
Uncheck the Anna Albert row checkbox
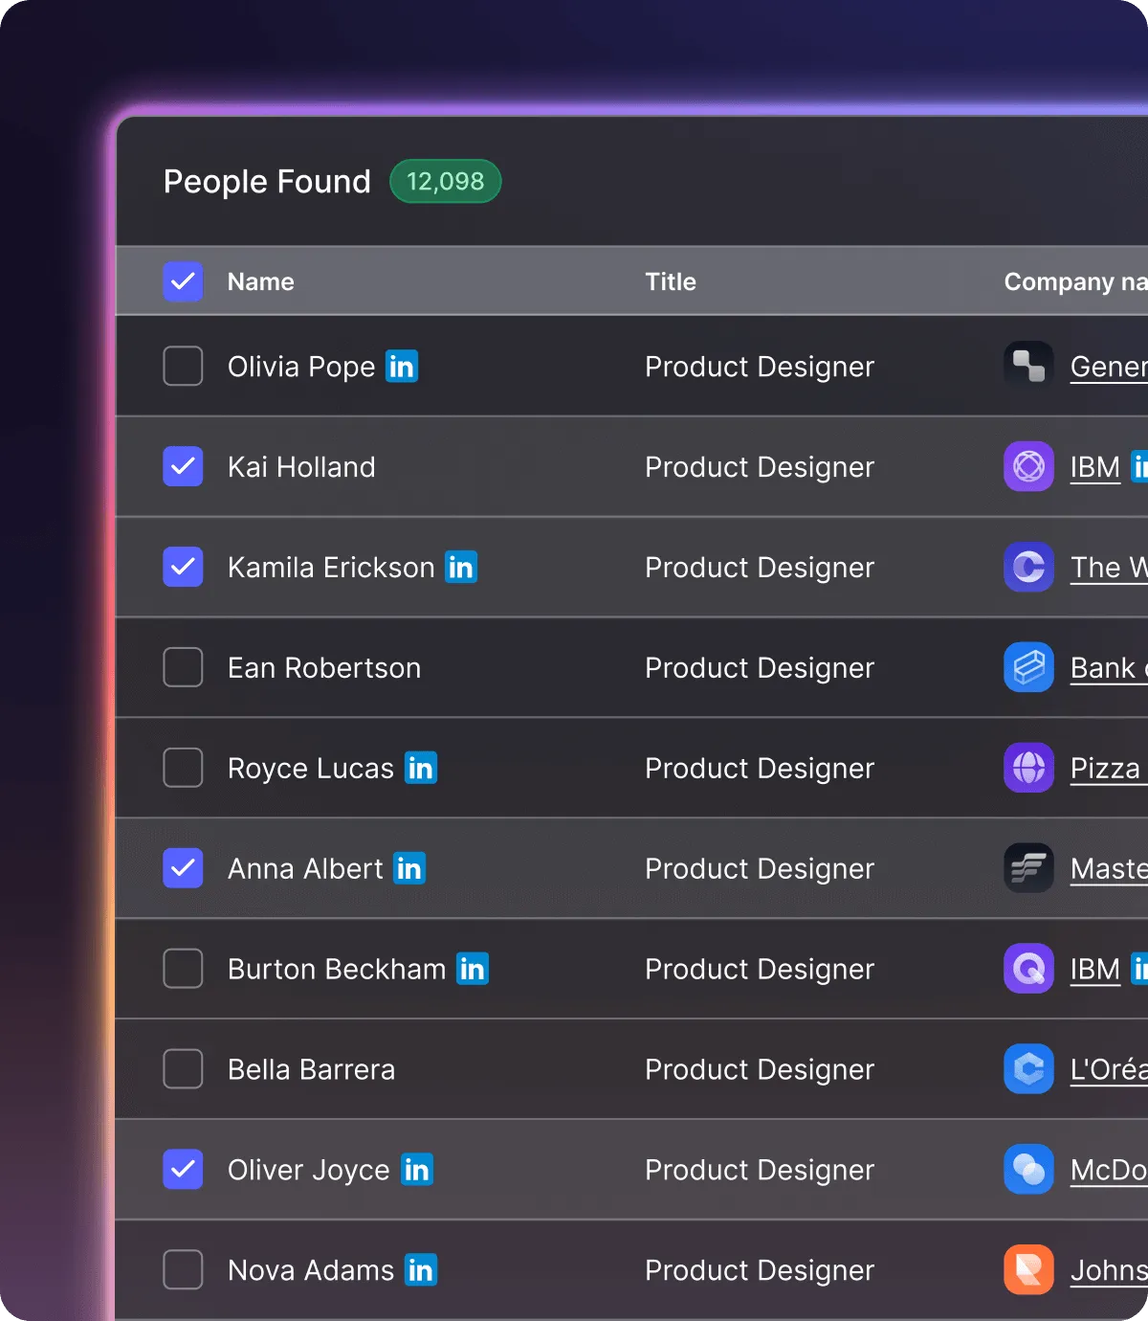tap(183, 868)
